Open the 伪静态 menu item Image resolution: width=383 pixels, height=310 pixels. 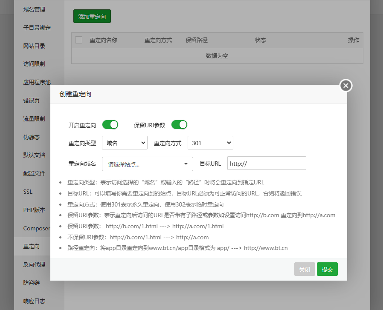tap(32, 137)
